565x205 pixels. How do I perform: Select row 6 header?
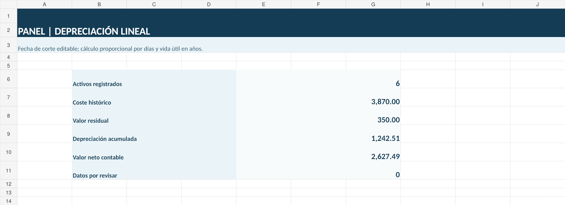point(9,79)
